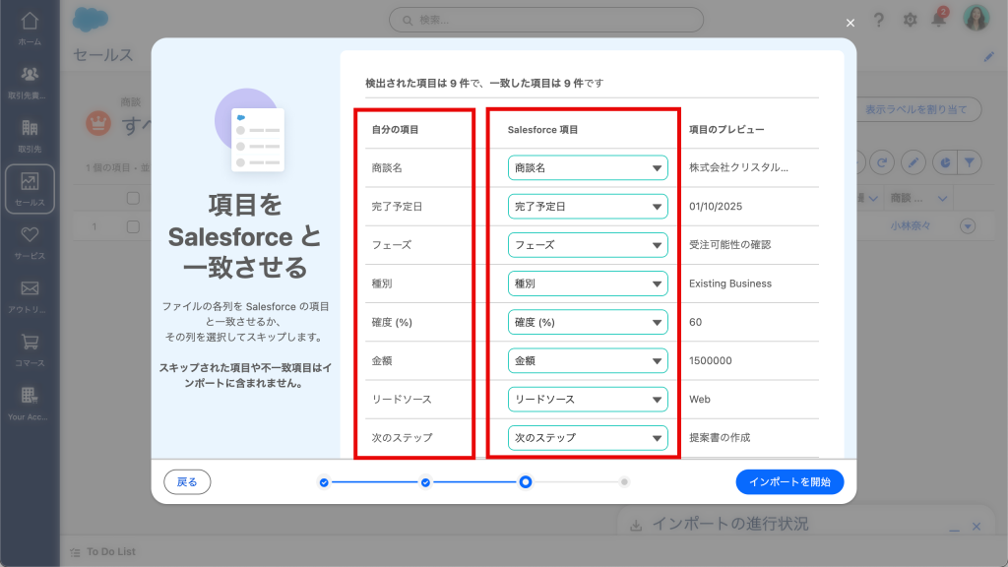
Task: Open the 小林奈々 owner link
Action: [x=911, y=225]
